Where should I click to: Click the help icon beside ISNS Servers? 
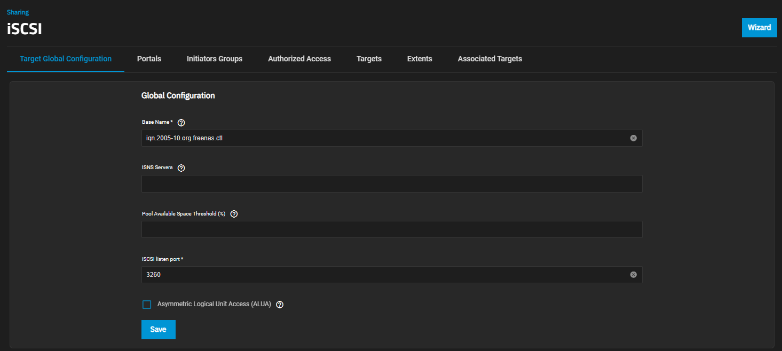(181, 167)
